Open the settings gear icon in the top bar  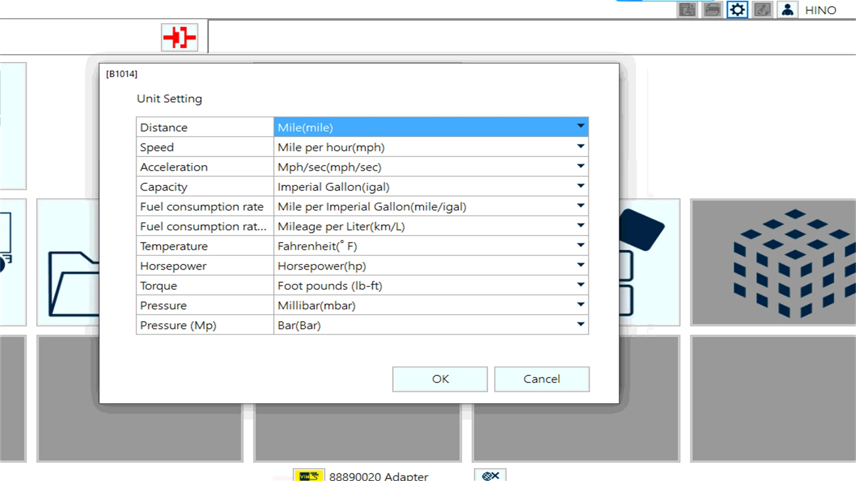coord(737,9)
